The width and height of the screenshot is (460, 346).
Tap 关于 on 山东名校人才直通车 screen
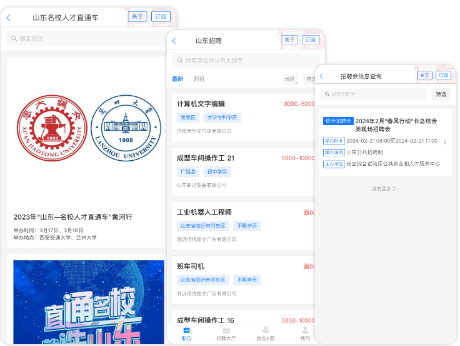point(137,16)
